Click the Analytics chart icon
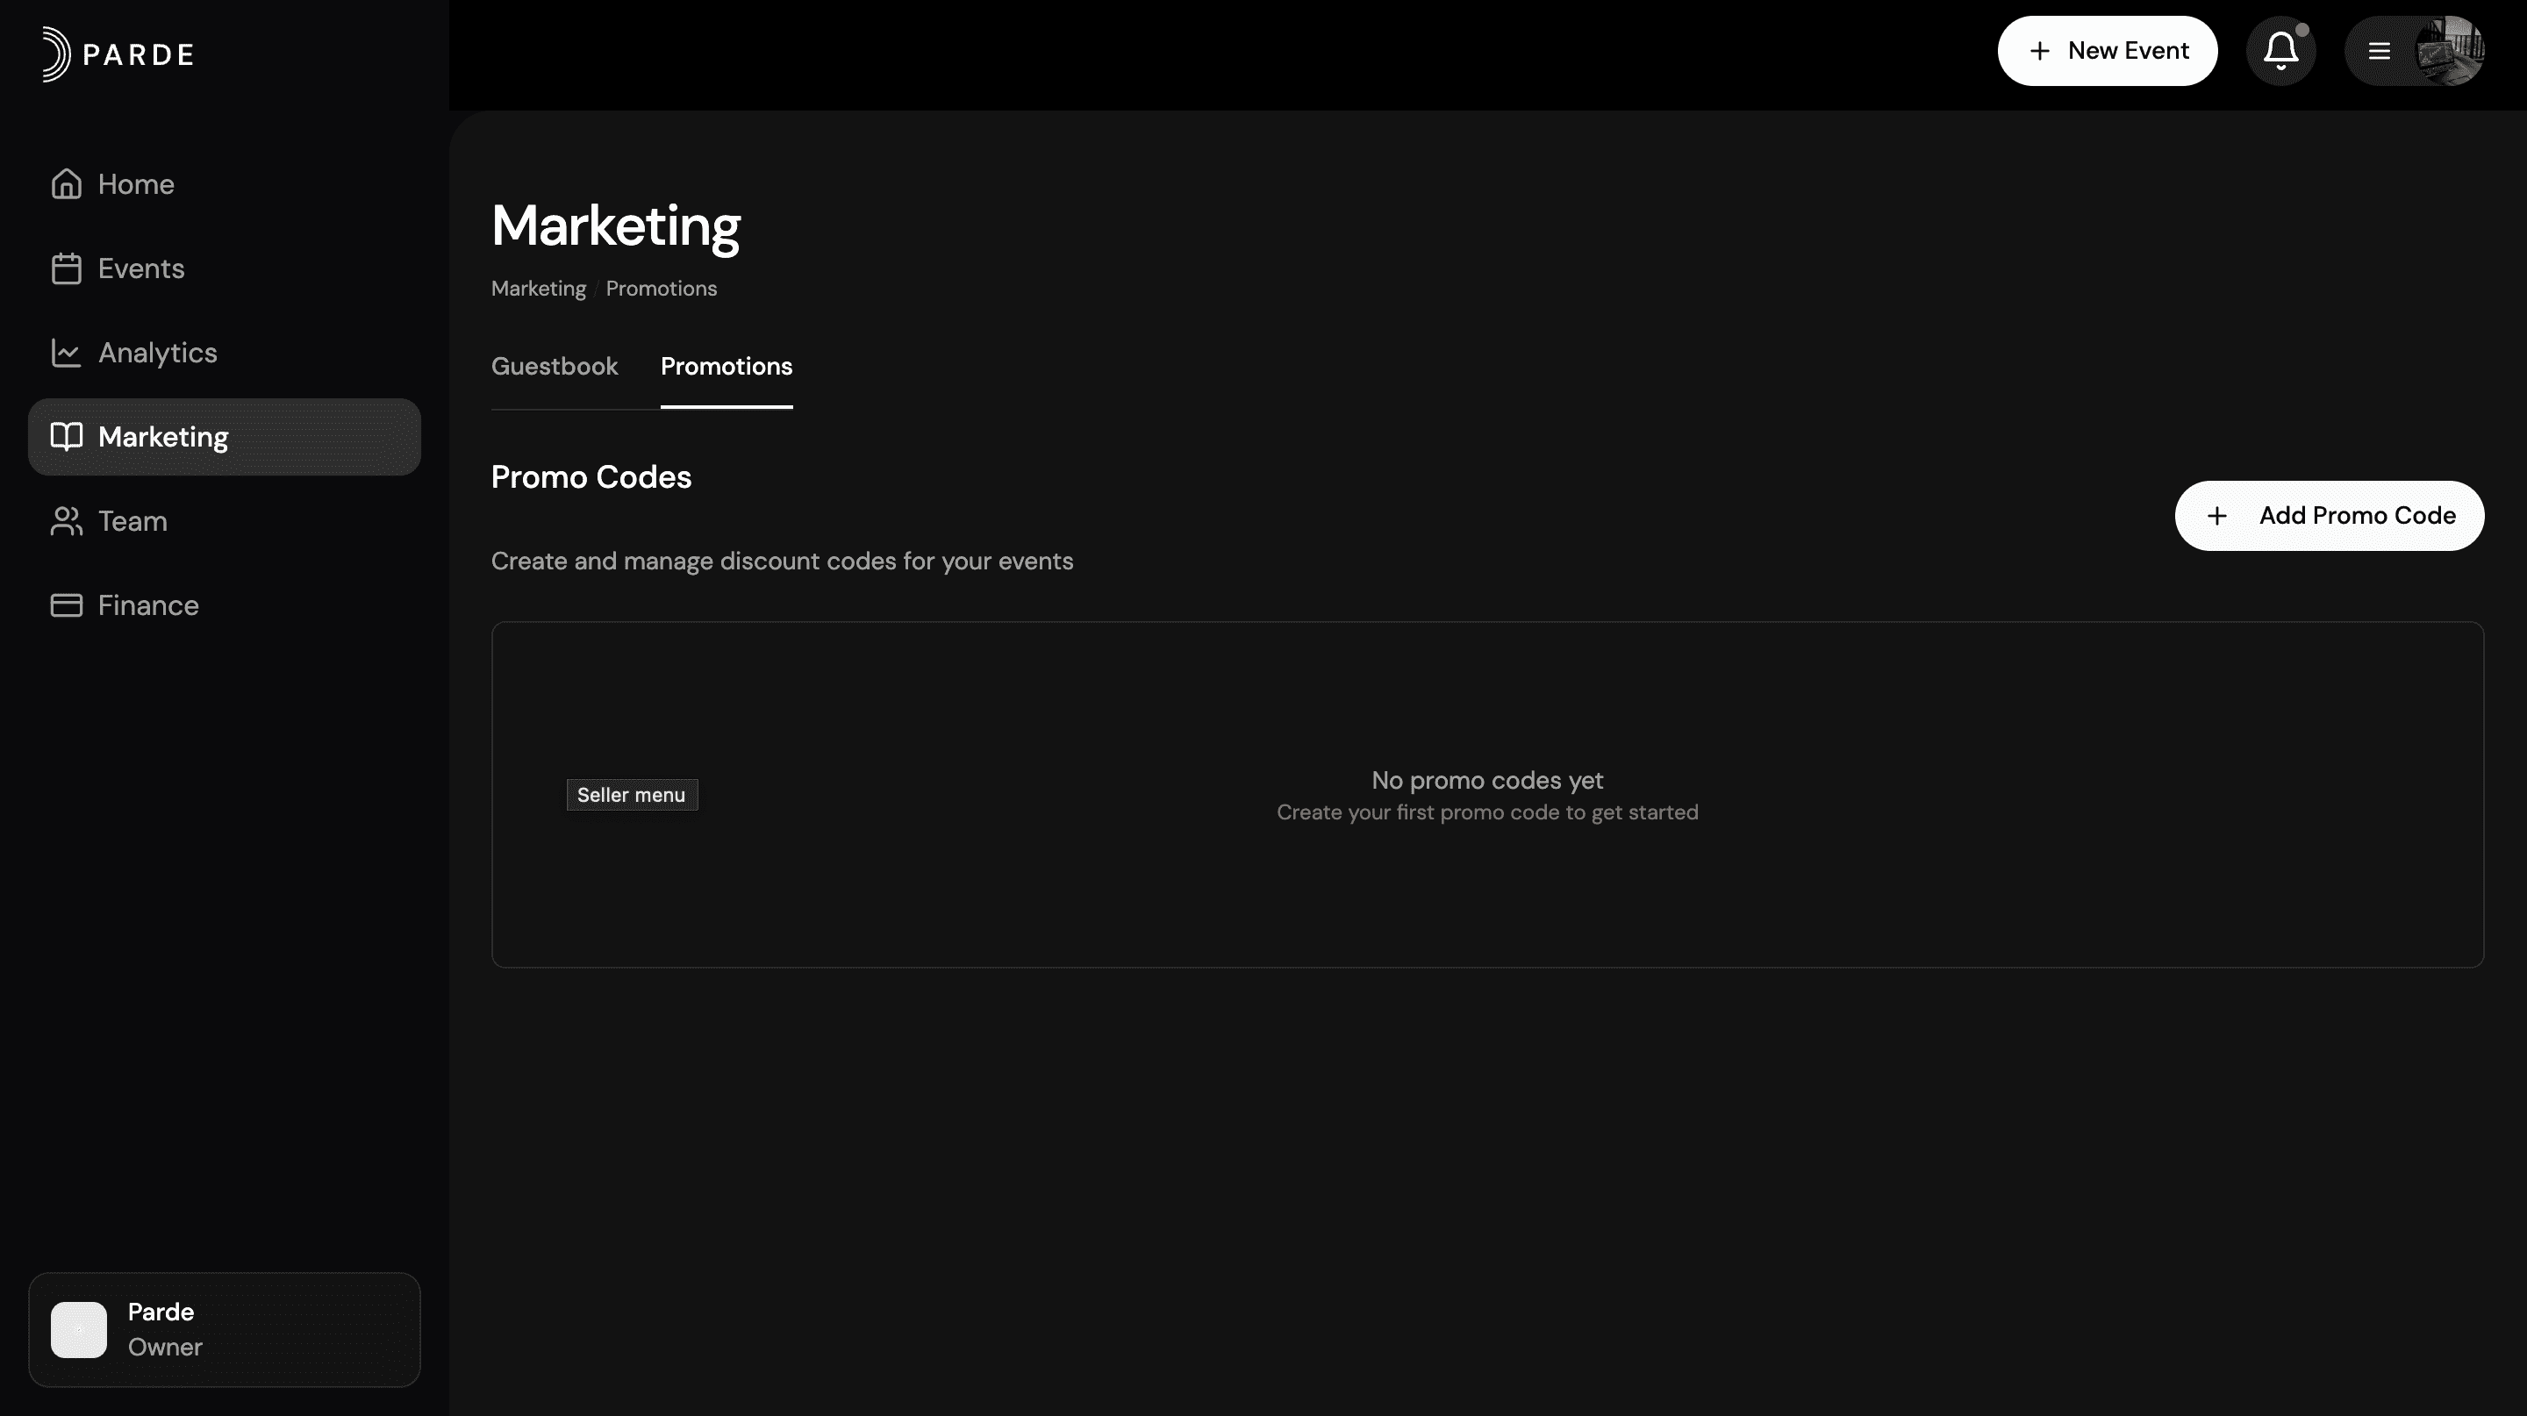Viewport: 2527px width, 1416px height. [x=66, y=353]
